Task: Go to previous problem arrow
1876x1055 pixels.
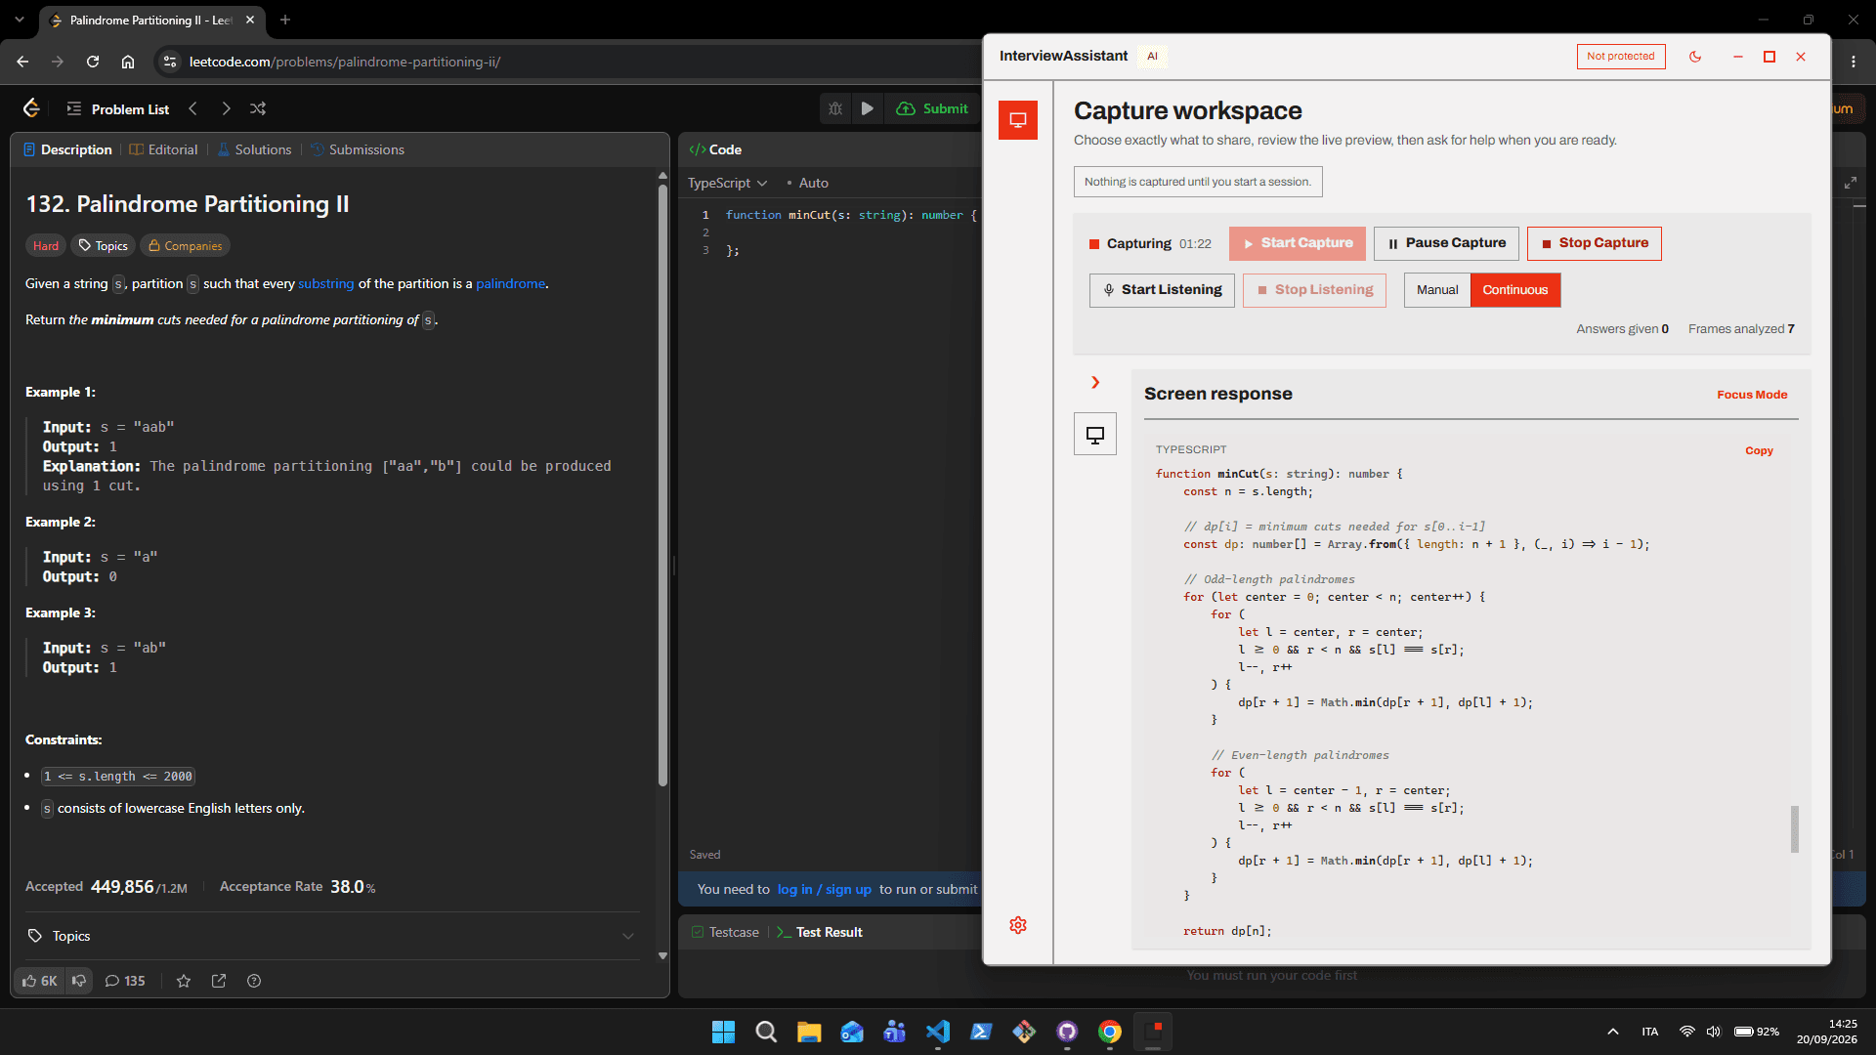Action: [x=193, y=108]
